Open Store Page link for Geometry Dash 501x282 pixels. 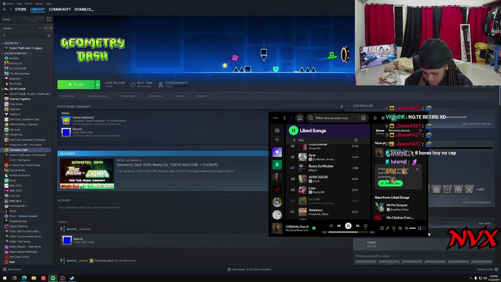pyautogui.click(x=68, y=96)
